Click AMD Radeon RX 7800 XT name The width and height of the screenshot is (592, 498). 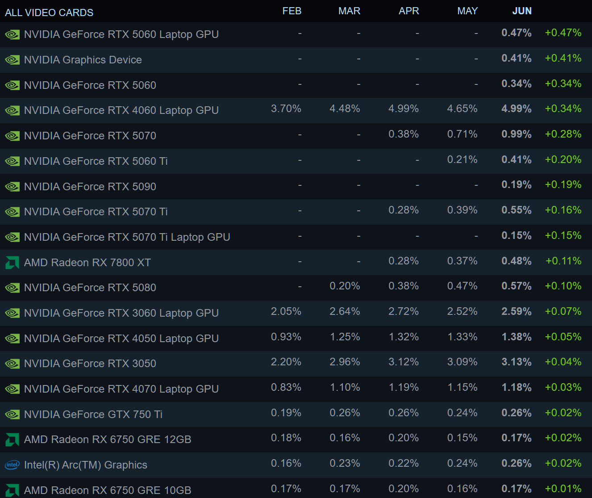(87, 263)
